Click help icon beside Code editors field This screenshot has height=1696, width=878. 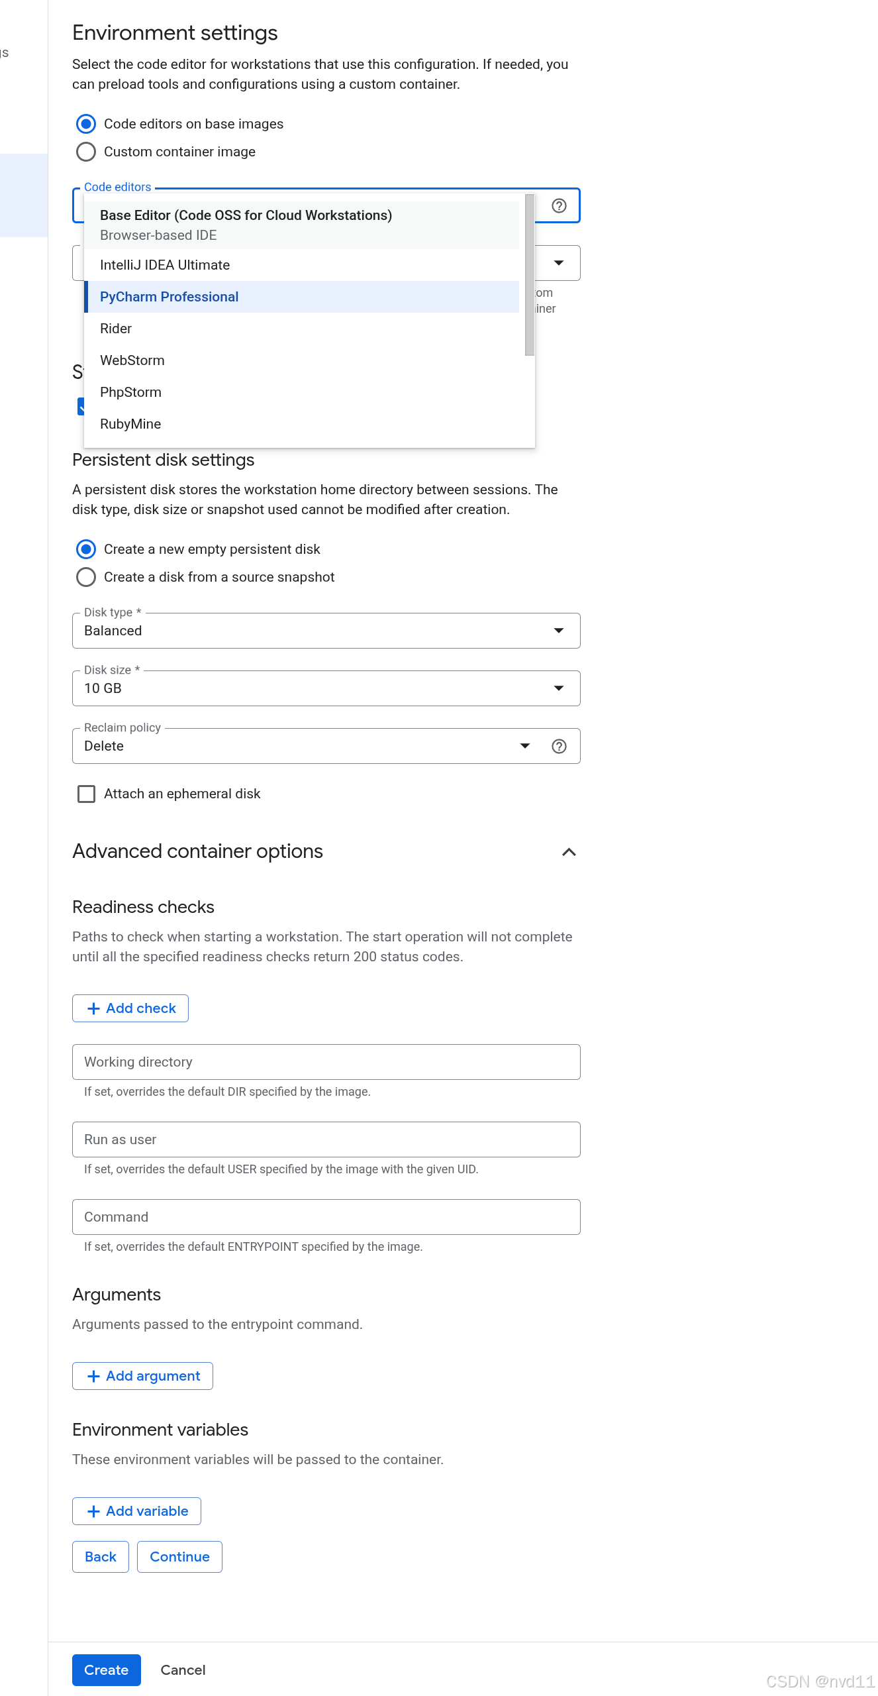coord(559,206)
